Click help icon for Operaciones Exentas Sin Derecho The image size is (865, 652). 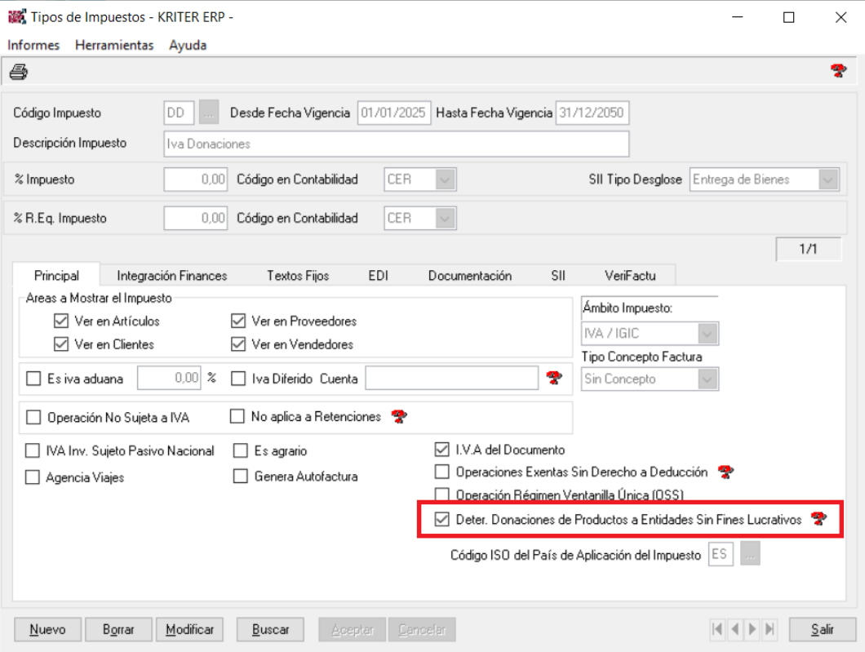725,471
